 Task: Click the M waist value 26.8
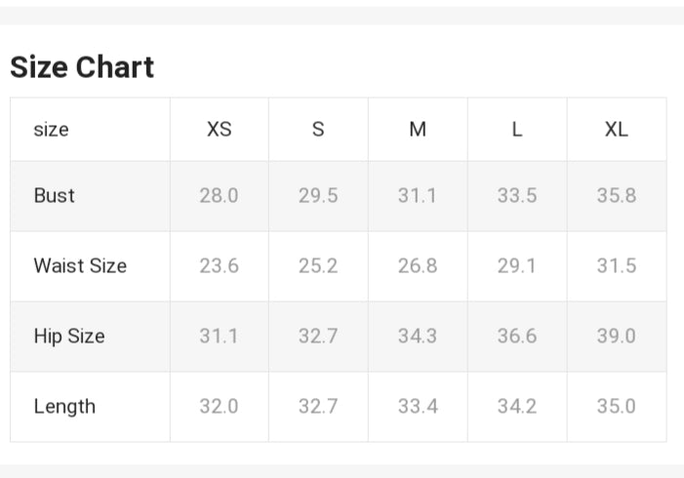[418, 265]
